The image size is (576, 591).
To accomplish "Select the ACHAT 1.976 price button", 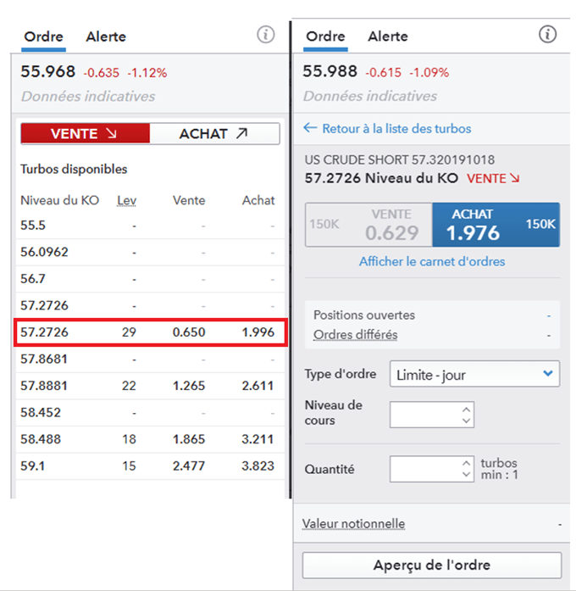I will (496, 225).
